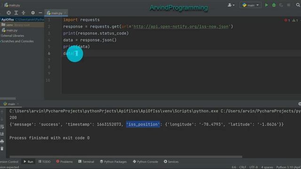Screen dimensions: 301x169
Task: Click the Stop process icon in toolbar
Action: coord(288,5)
